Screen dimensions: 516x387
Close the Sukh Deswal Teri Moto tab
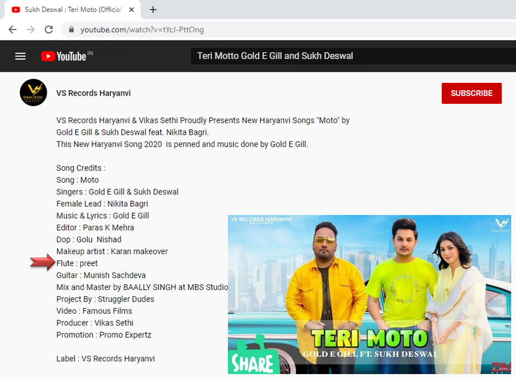click(132, 10)
